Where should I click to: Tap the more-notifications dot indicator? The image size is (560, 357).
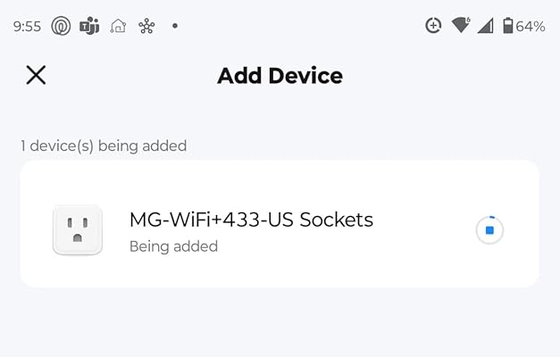click(x=175, y=26)
